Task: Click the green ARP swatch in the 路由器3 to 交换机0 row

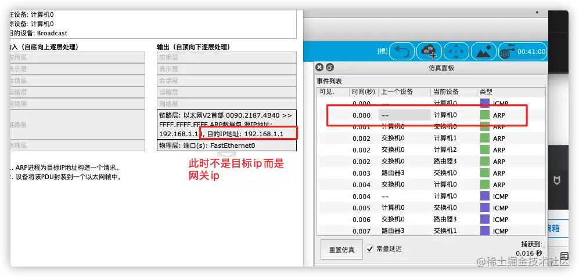Action: click(x=484, y=173)
